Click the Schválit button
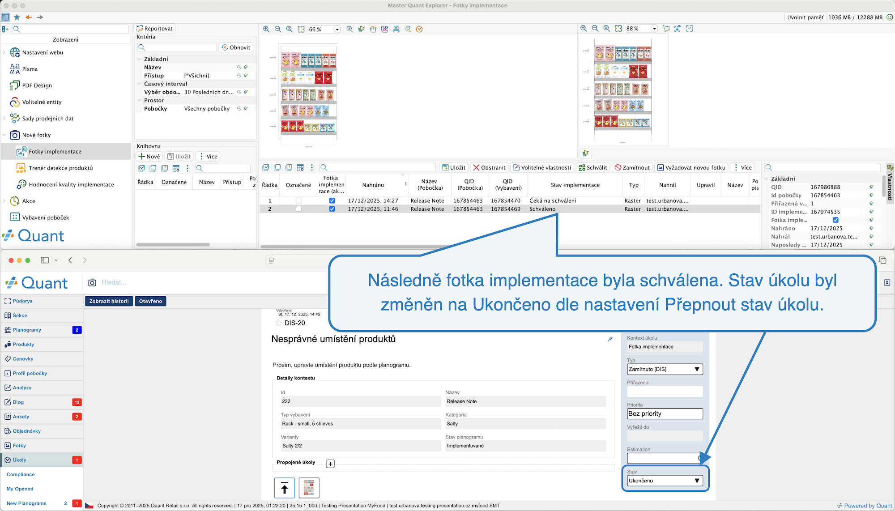Viewport: 895px width, 511px height. pos(592,167)
